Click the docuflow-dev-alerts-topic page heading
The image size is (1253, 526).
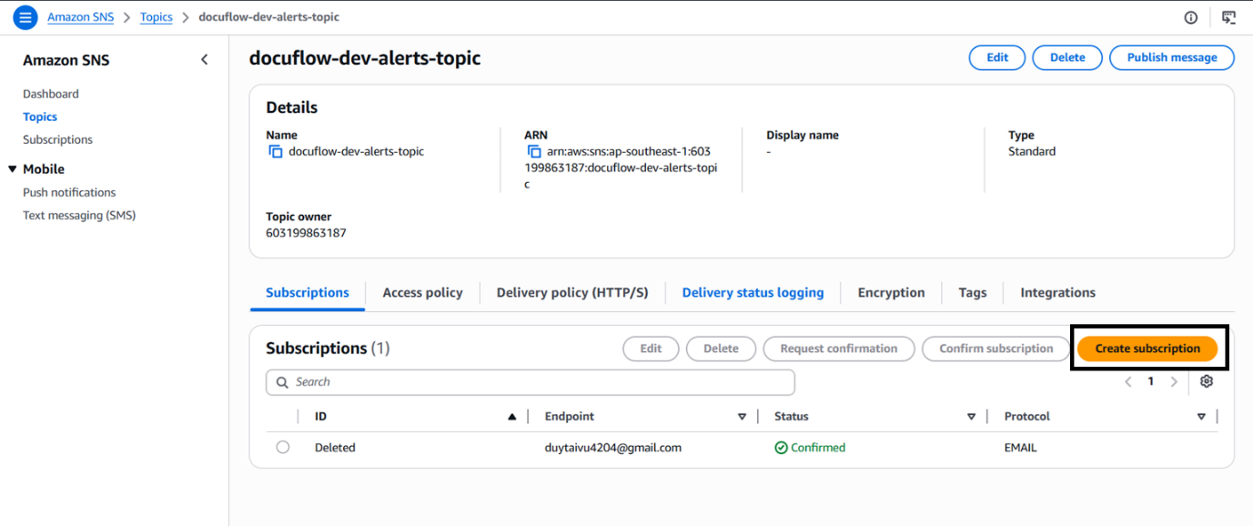(x=365, y=58)
